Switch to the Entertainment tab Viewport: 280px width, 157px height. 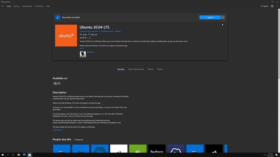click(27, 6)
